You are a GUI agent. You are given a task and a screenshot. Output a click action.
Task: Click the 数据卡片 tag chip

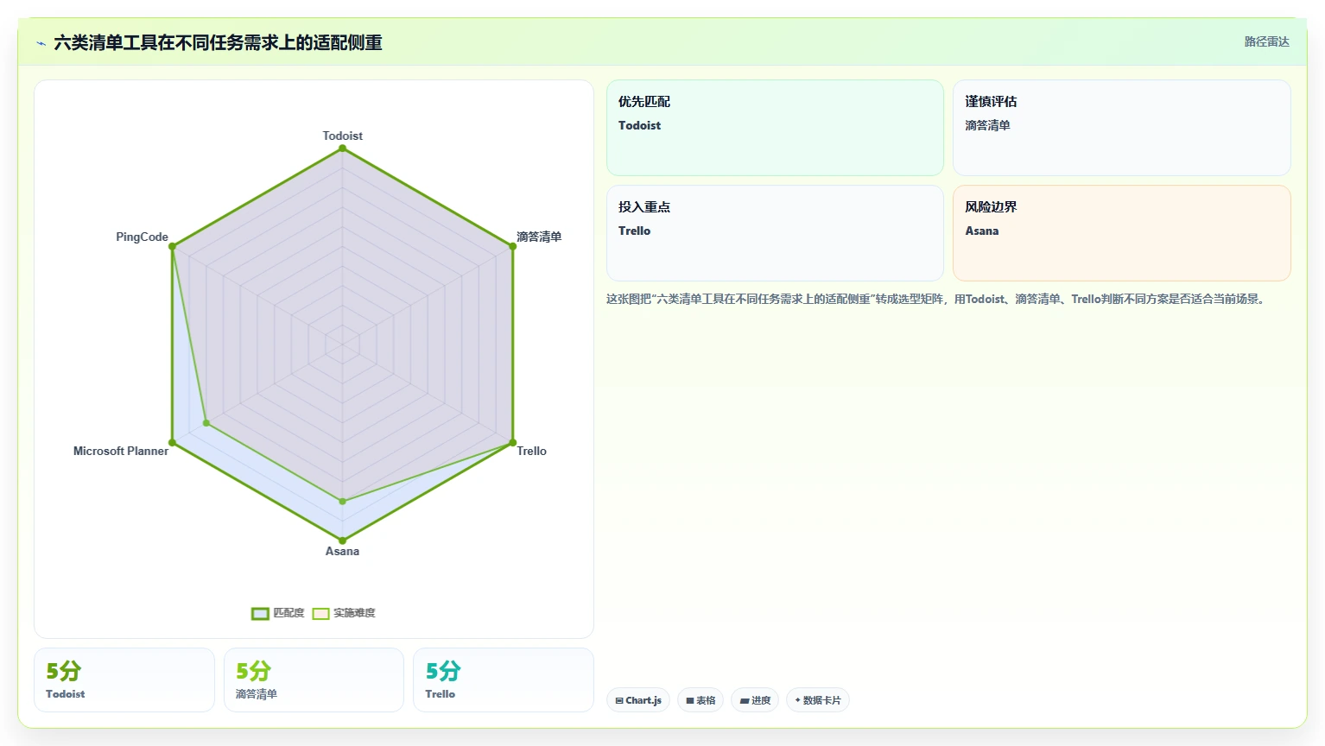coord(818,700)
